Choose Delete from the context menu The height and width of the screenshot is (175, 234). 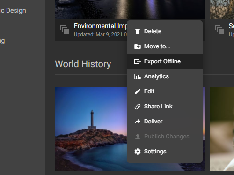click(x=165, y=31)
